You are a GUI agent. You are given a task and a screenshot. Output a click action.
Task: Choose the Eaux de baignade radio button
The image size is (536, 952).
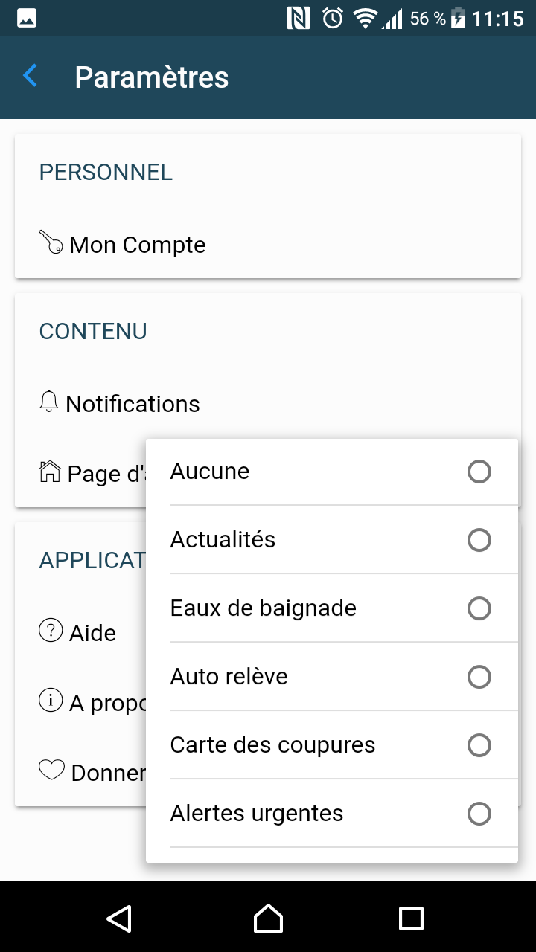coord(479,608)
